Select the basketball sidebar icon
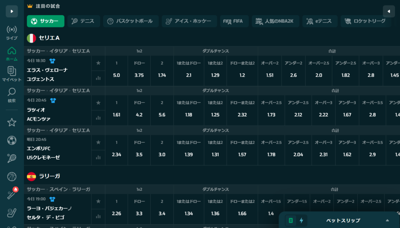This screenshot has width=400, height=228. coord(12,177)
